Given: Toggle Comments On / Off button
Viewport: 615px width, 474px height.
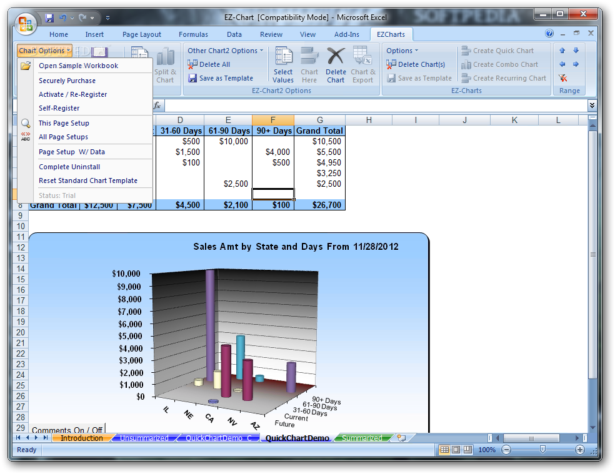Looking at the screenshot, I should click(x=67, y=429).
